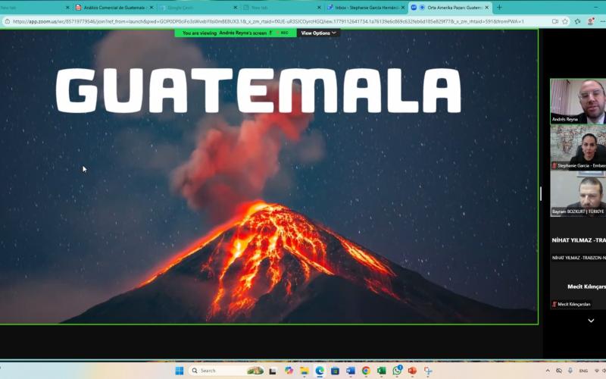View site information lock icon
Viewport: 606px width, 379px height.
7,22
